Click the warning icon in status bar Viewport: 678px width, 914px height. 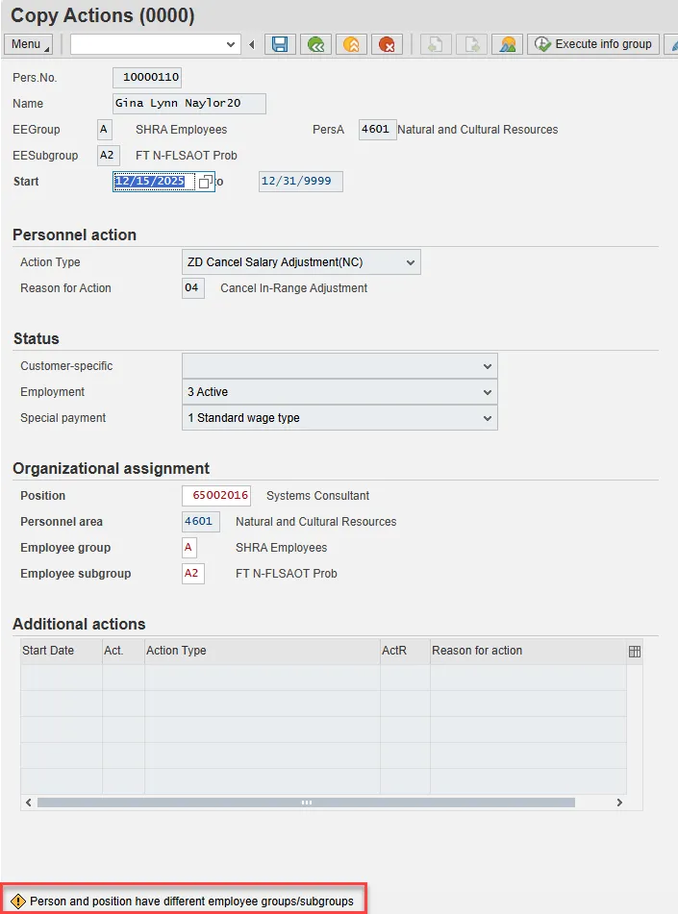tap(18, 902)
